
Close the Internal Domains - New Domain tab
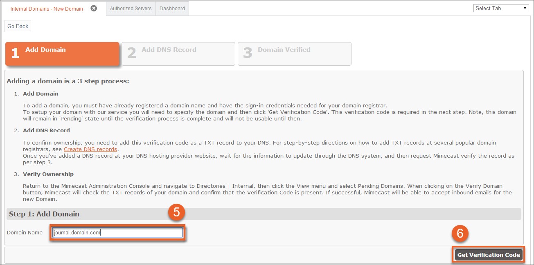coord(93,8)
